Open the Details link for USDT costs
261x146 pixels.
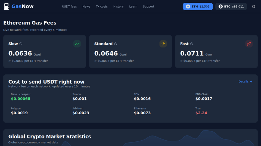pos(246,81)
